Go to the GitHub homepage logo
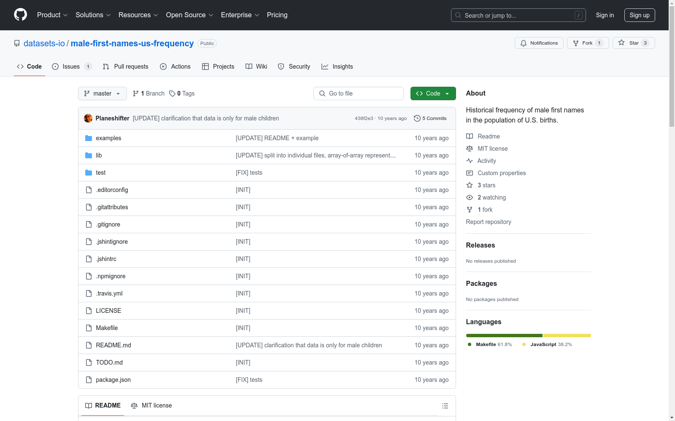 point(20,15)
